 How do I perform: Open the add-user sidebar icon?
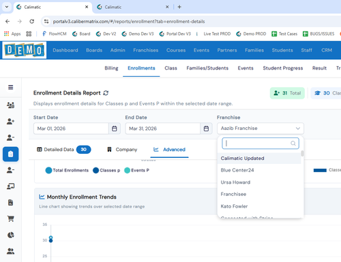[10, 121]
